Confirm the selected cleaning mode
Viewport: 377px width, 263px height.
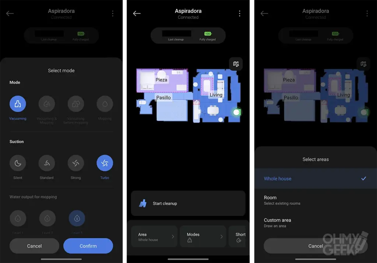click(x=88, y=246)
